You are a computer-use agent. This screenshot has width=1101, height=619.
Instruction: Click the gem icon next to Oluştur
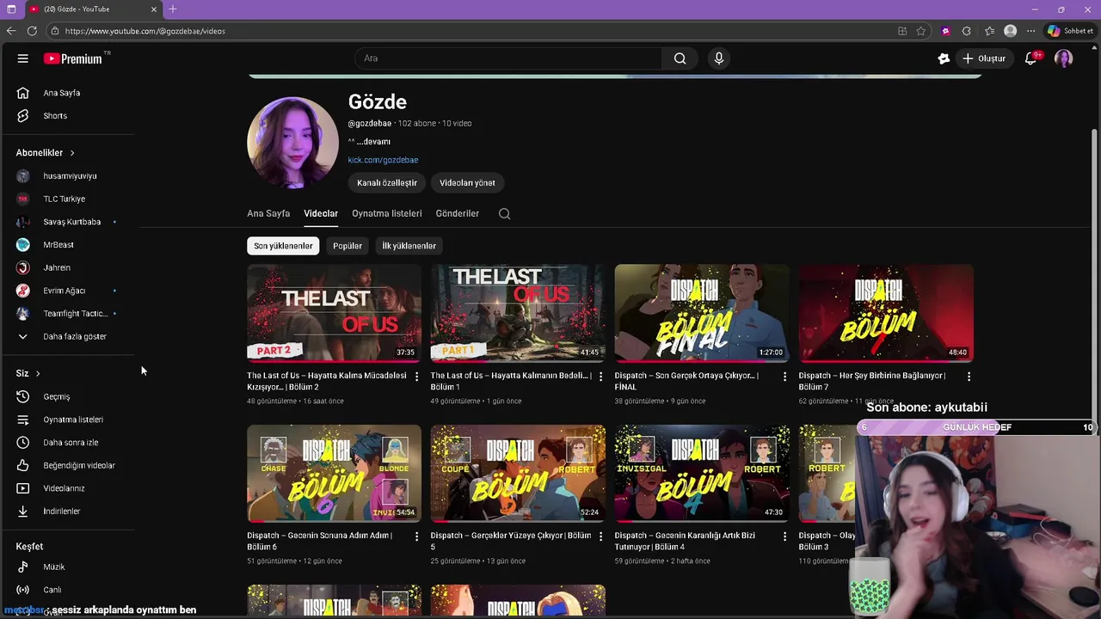pyautogui.click(x=944, y=58)
